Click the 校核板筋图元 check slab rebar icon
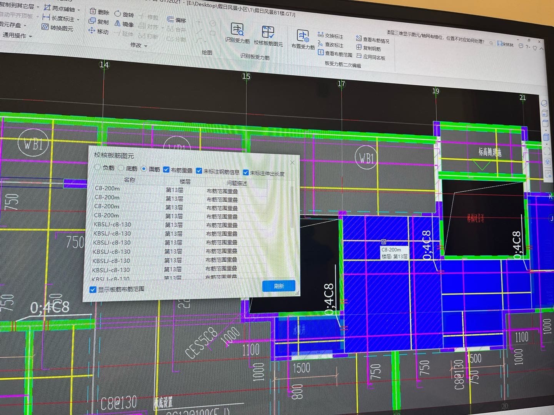554x415 pixels. point(268,32)
